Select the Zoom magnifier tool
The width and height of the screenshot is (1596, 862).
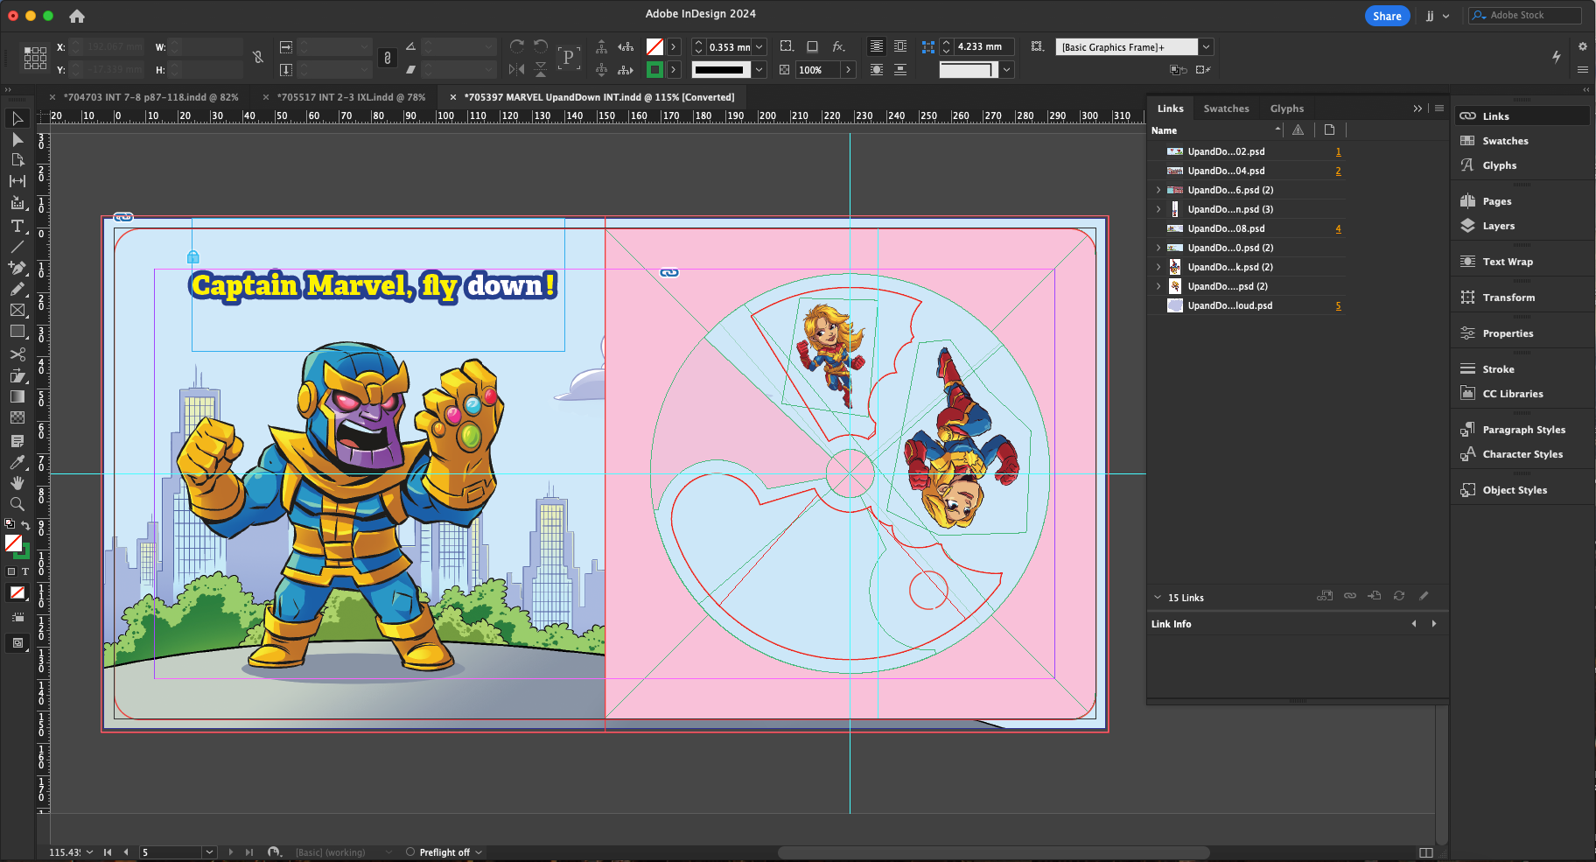point(17,504)
